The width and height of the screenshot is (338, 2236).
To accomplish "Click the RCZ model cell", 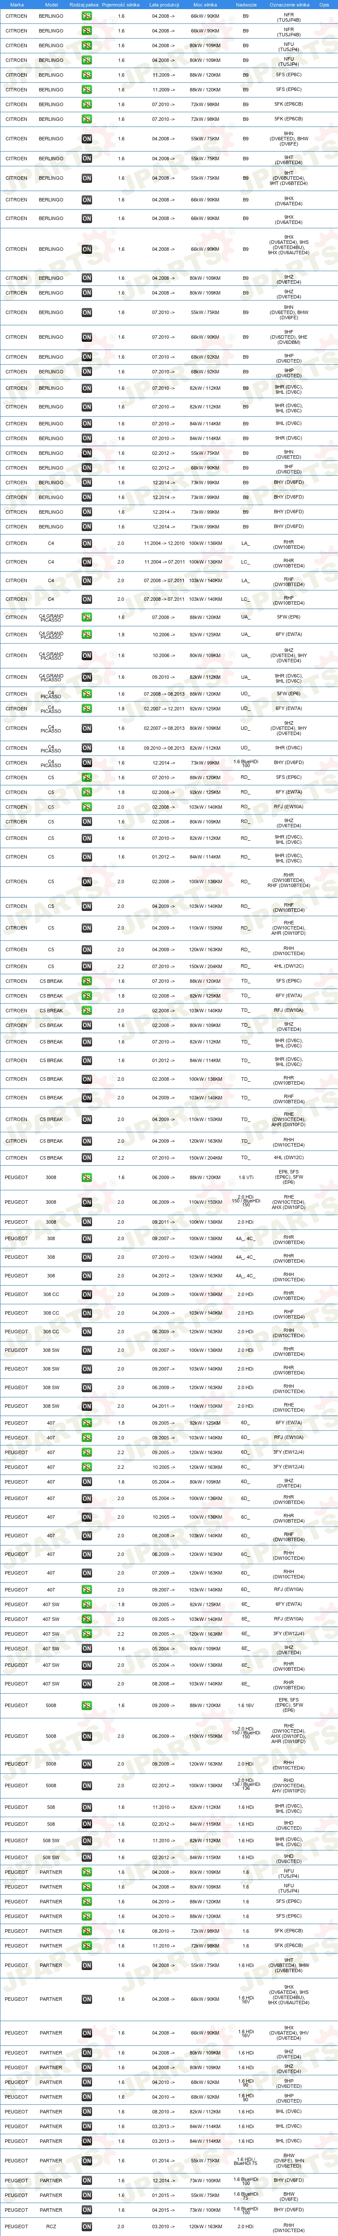I will [x=51, y=2227].
